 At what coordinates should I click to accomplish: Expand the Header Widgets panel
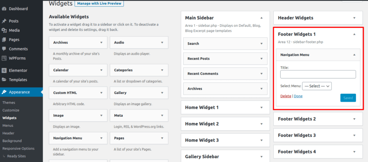(x=355, y=18)
